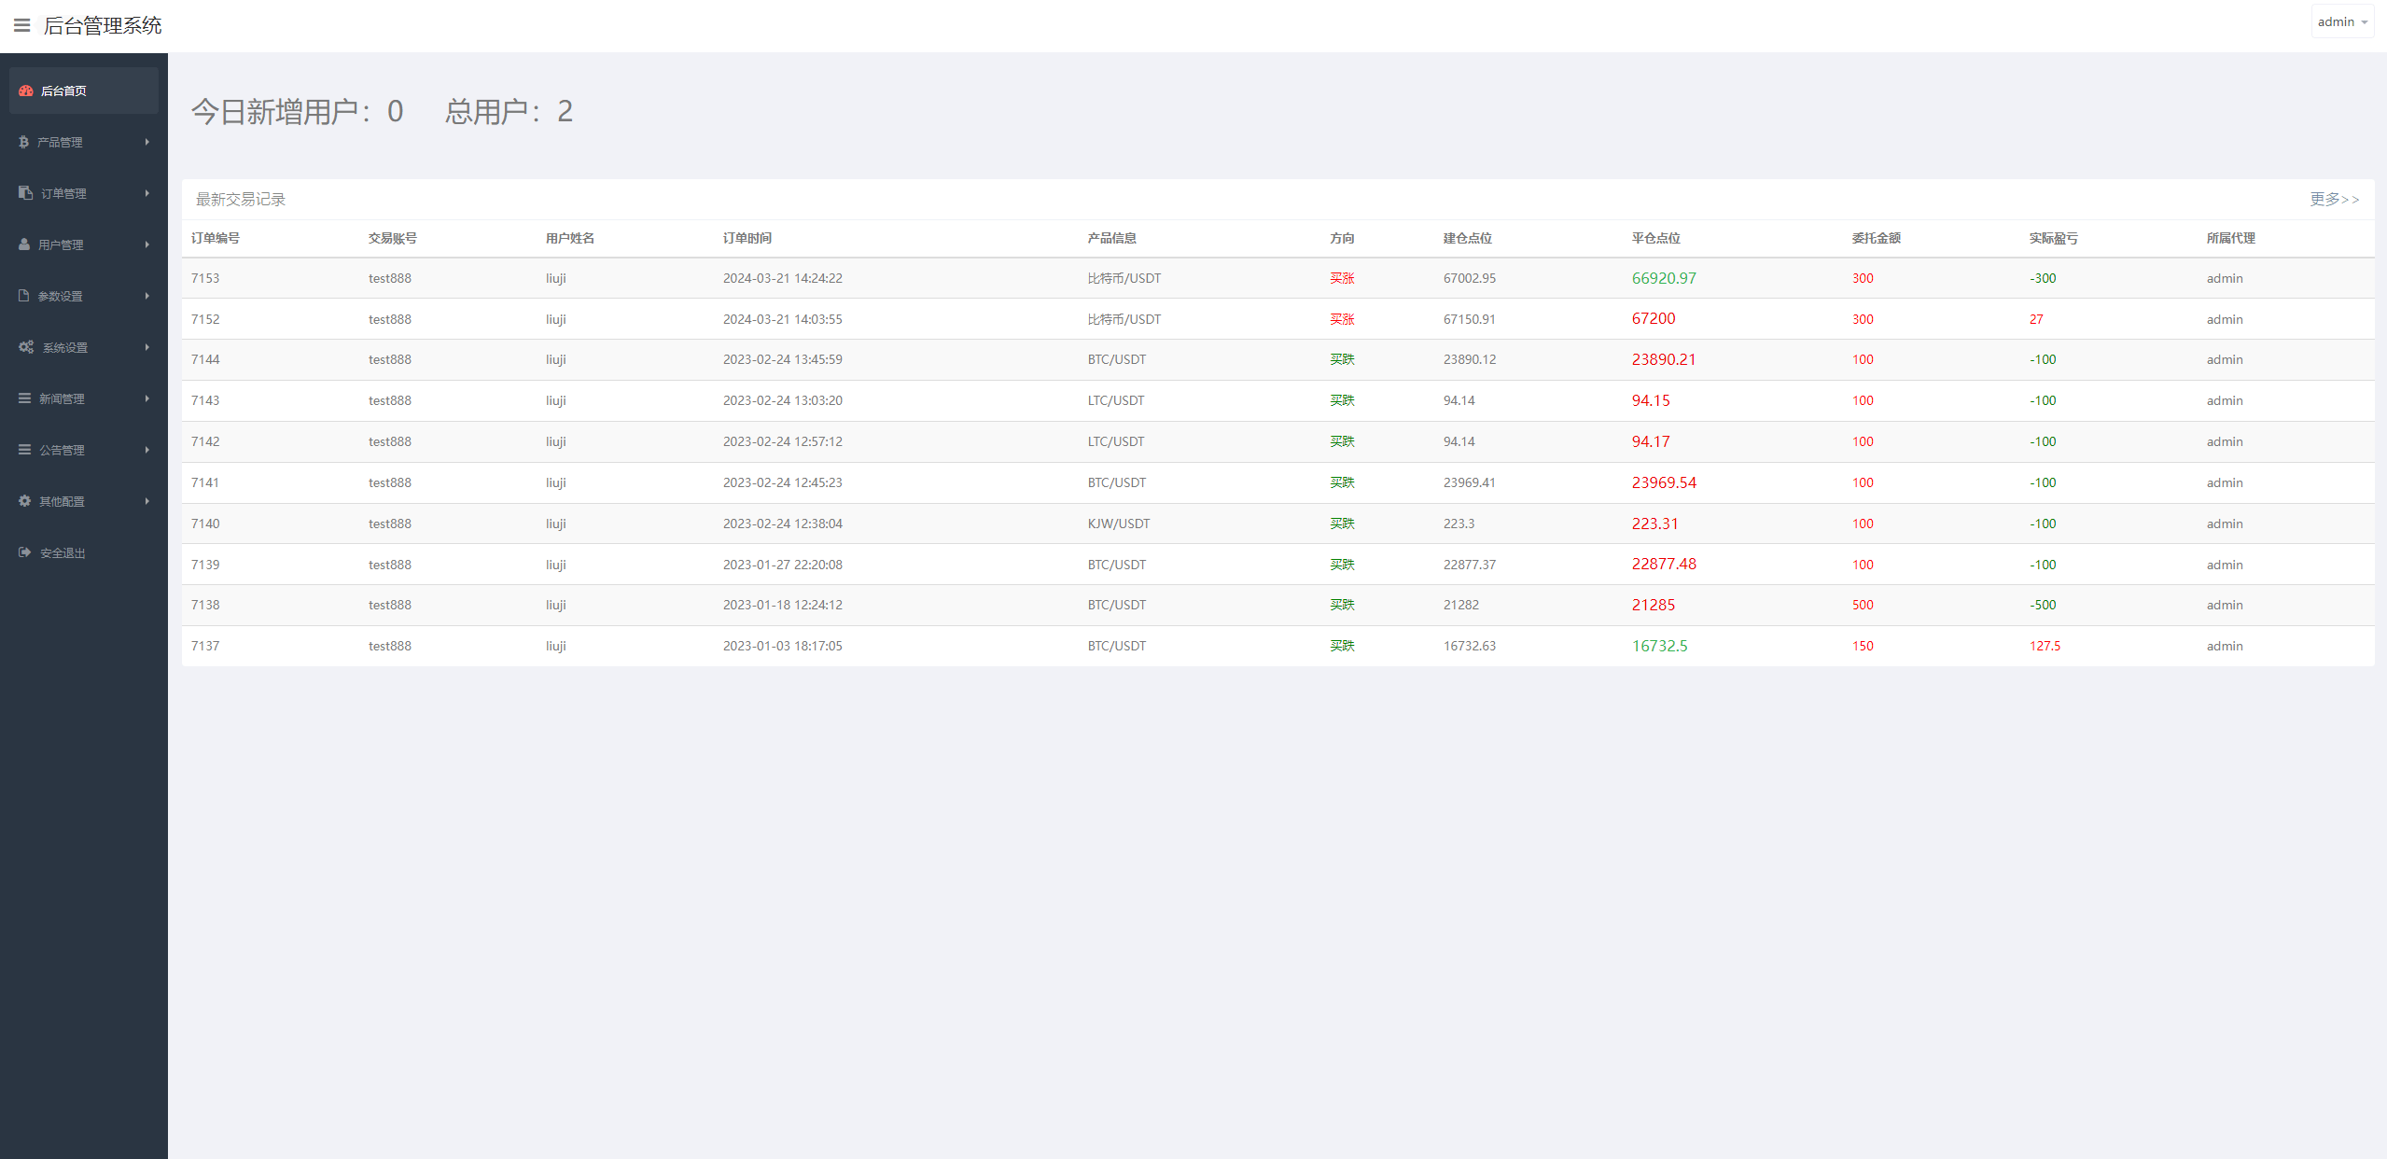Expand the 用户管理 submenu arrow

pos(147,244)
